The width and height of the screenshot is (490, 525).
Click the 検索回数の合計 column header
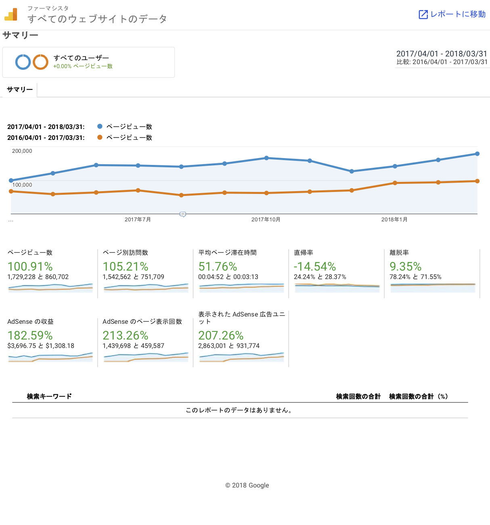point(358,396)
